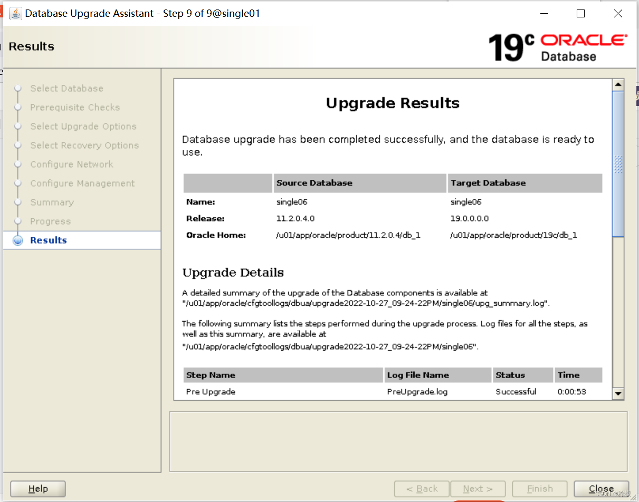Click the Pre Upgrade row step name
The image size is (639, 502).
(x=211, y=392)
